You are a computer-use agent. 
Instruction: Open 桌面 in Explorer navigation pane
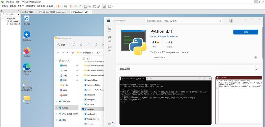(65, 65)
